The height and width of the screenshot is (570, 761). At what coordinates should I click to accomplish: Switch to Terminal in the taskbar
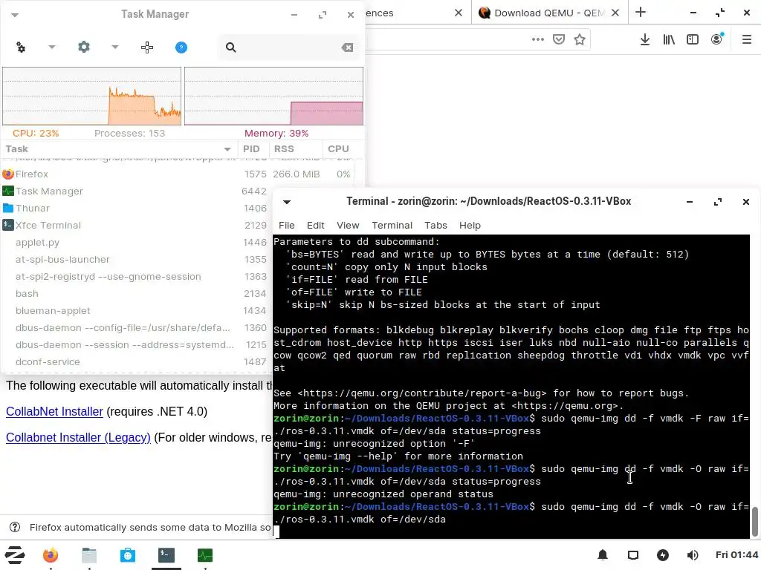166,555
